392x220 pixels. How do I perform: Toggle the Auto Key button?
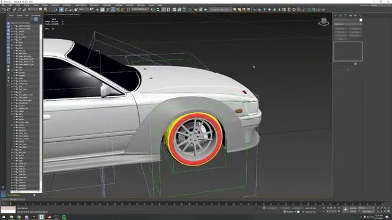click(353, 208)
